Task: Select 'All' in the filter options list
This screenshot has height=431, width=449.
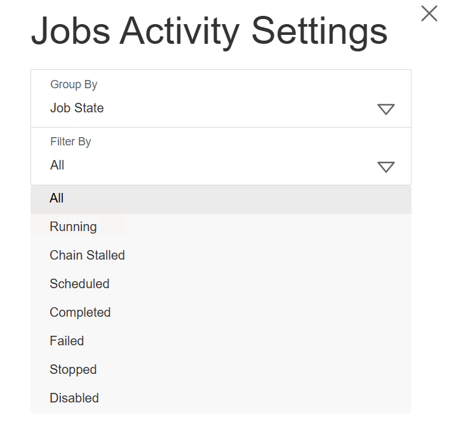Action: click(57, 199)
